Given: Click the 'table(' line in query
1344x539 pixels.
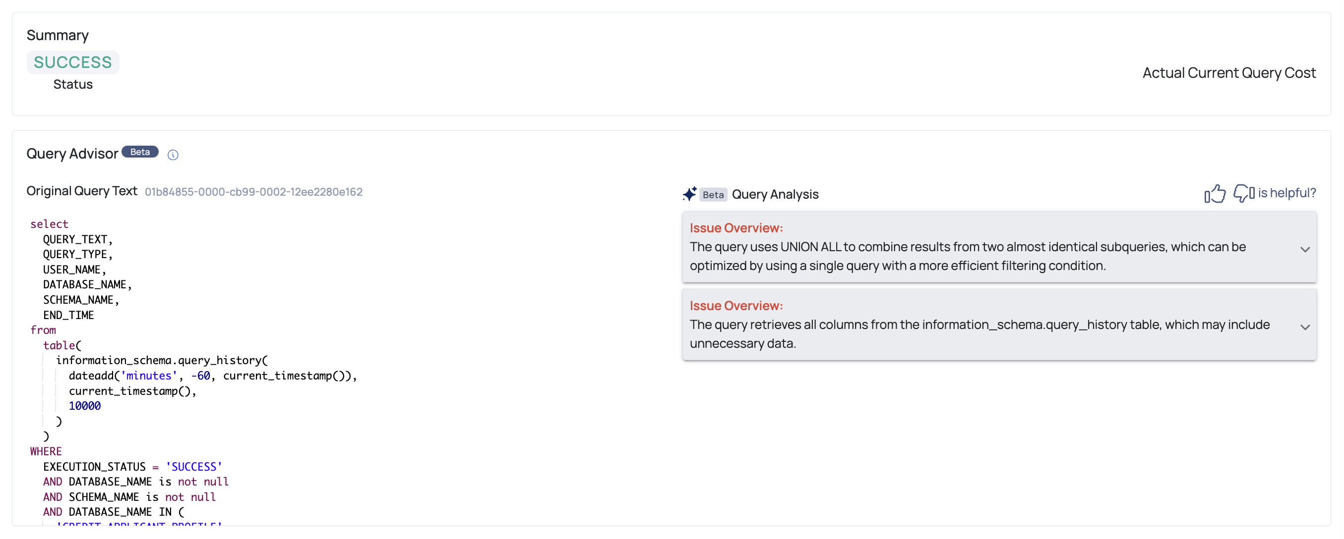Looking at the screenshot, I should coord(62,345).
